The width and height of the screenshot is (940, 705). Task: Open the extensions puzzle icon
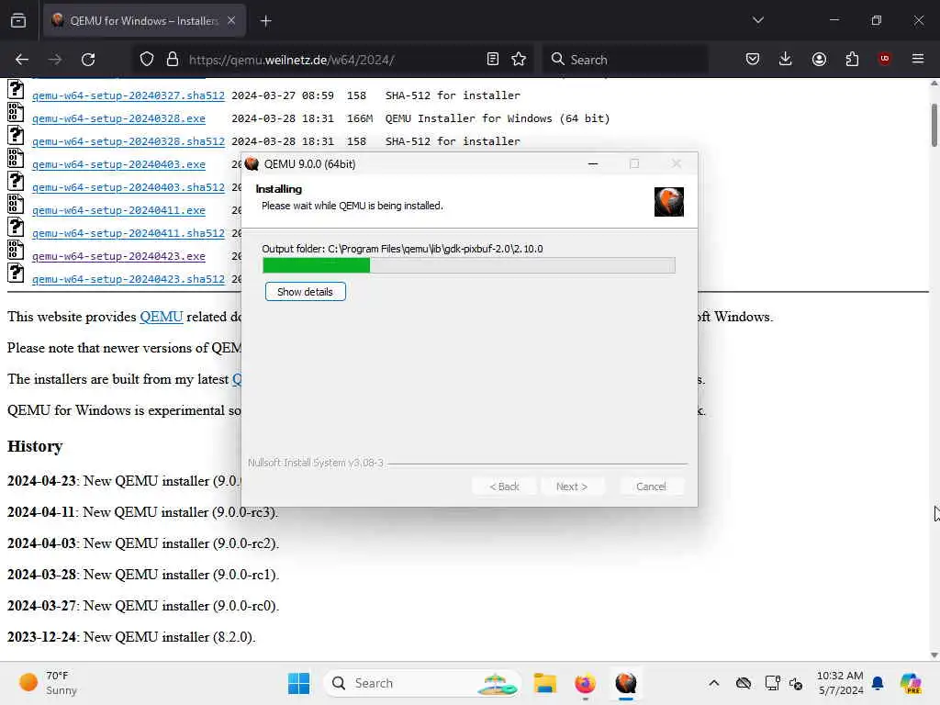point(852,60)
